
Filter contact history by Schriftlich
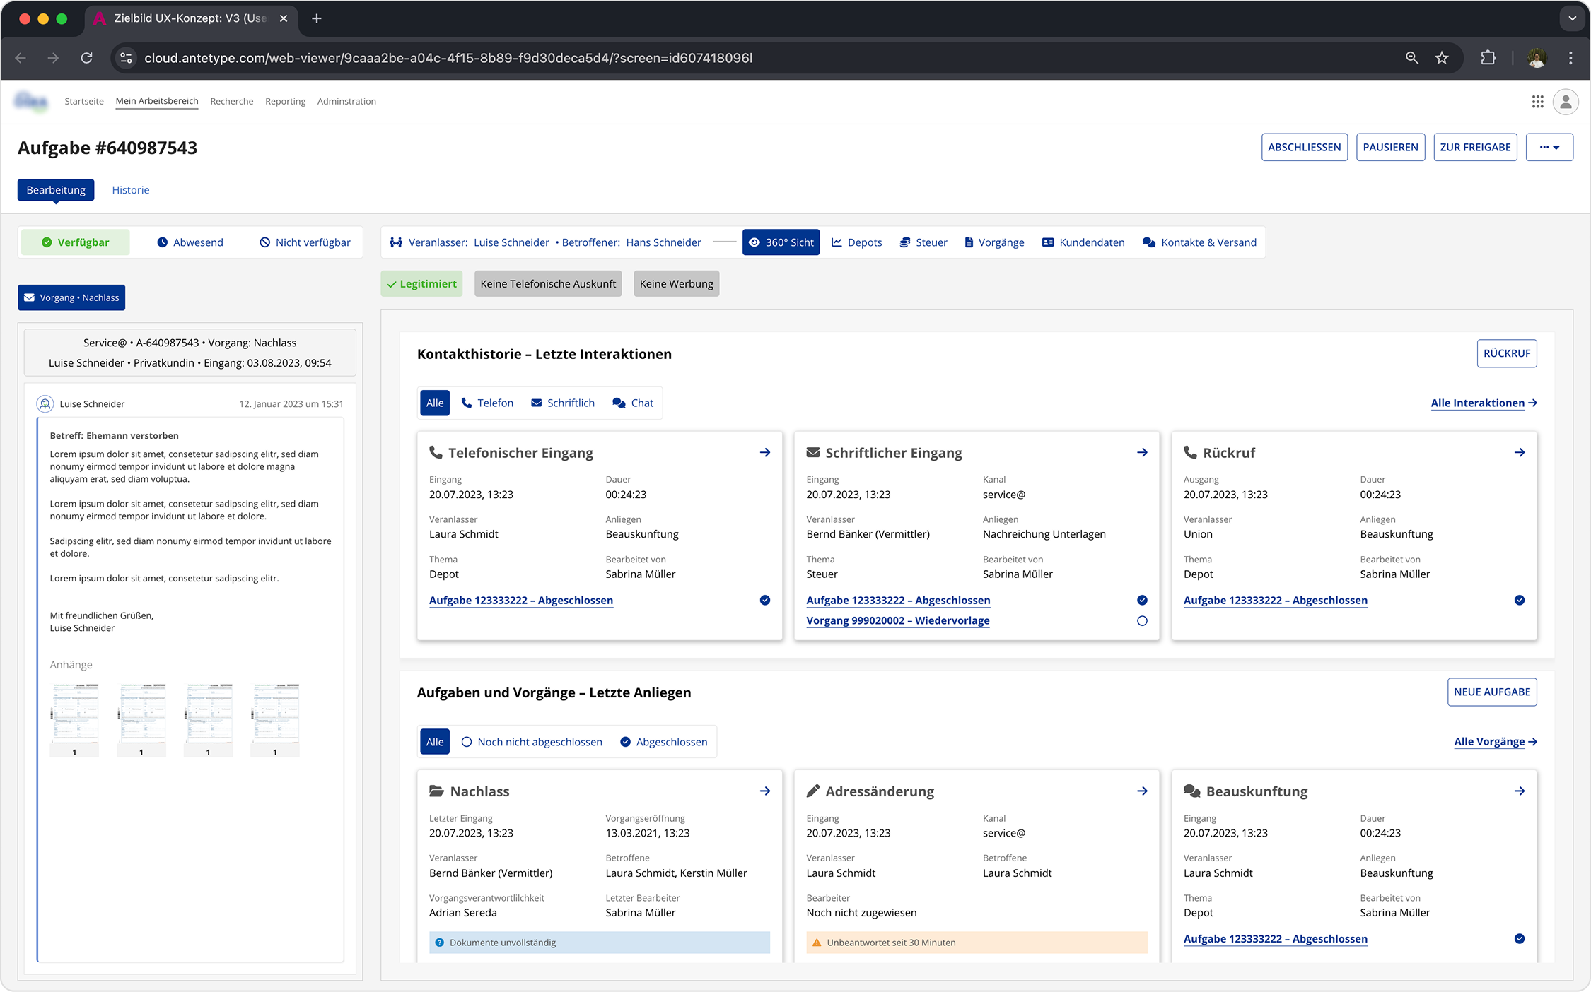(563, 403)
